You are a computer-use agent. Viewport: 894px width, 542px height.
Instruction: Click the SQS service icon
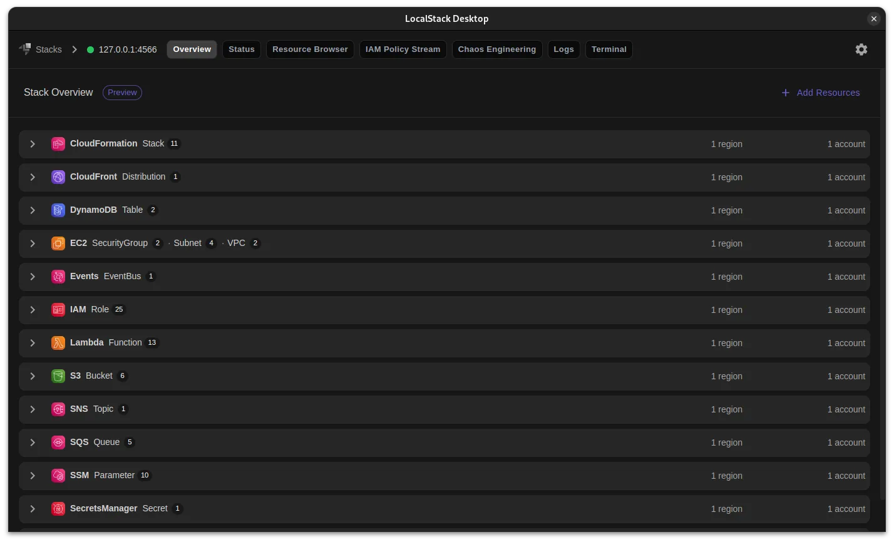58,442
